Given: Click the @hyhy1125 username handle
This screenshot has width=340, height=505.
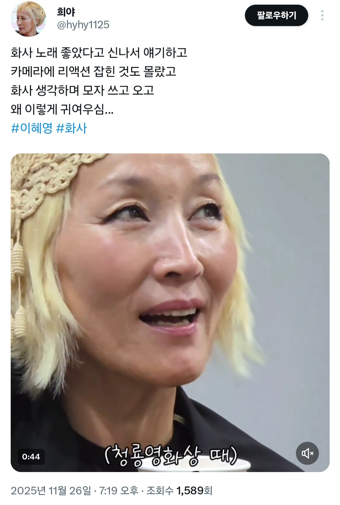Looking at the screenshot, I should coord(83,25).
